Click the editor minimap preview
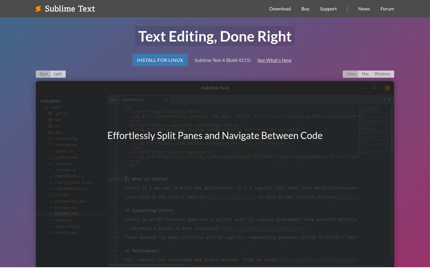The image size is (430, 269). 374,130
